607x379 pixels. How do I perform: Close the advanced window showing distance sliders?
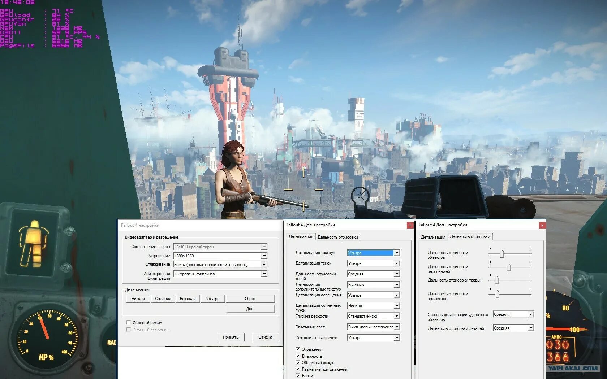click(542, 225)
